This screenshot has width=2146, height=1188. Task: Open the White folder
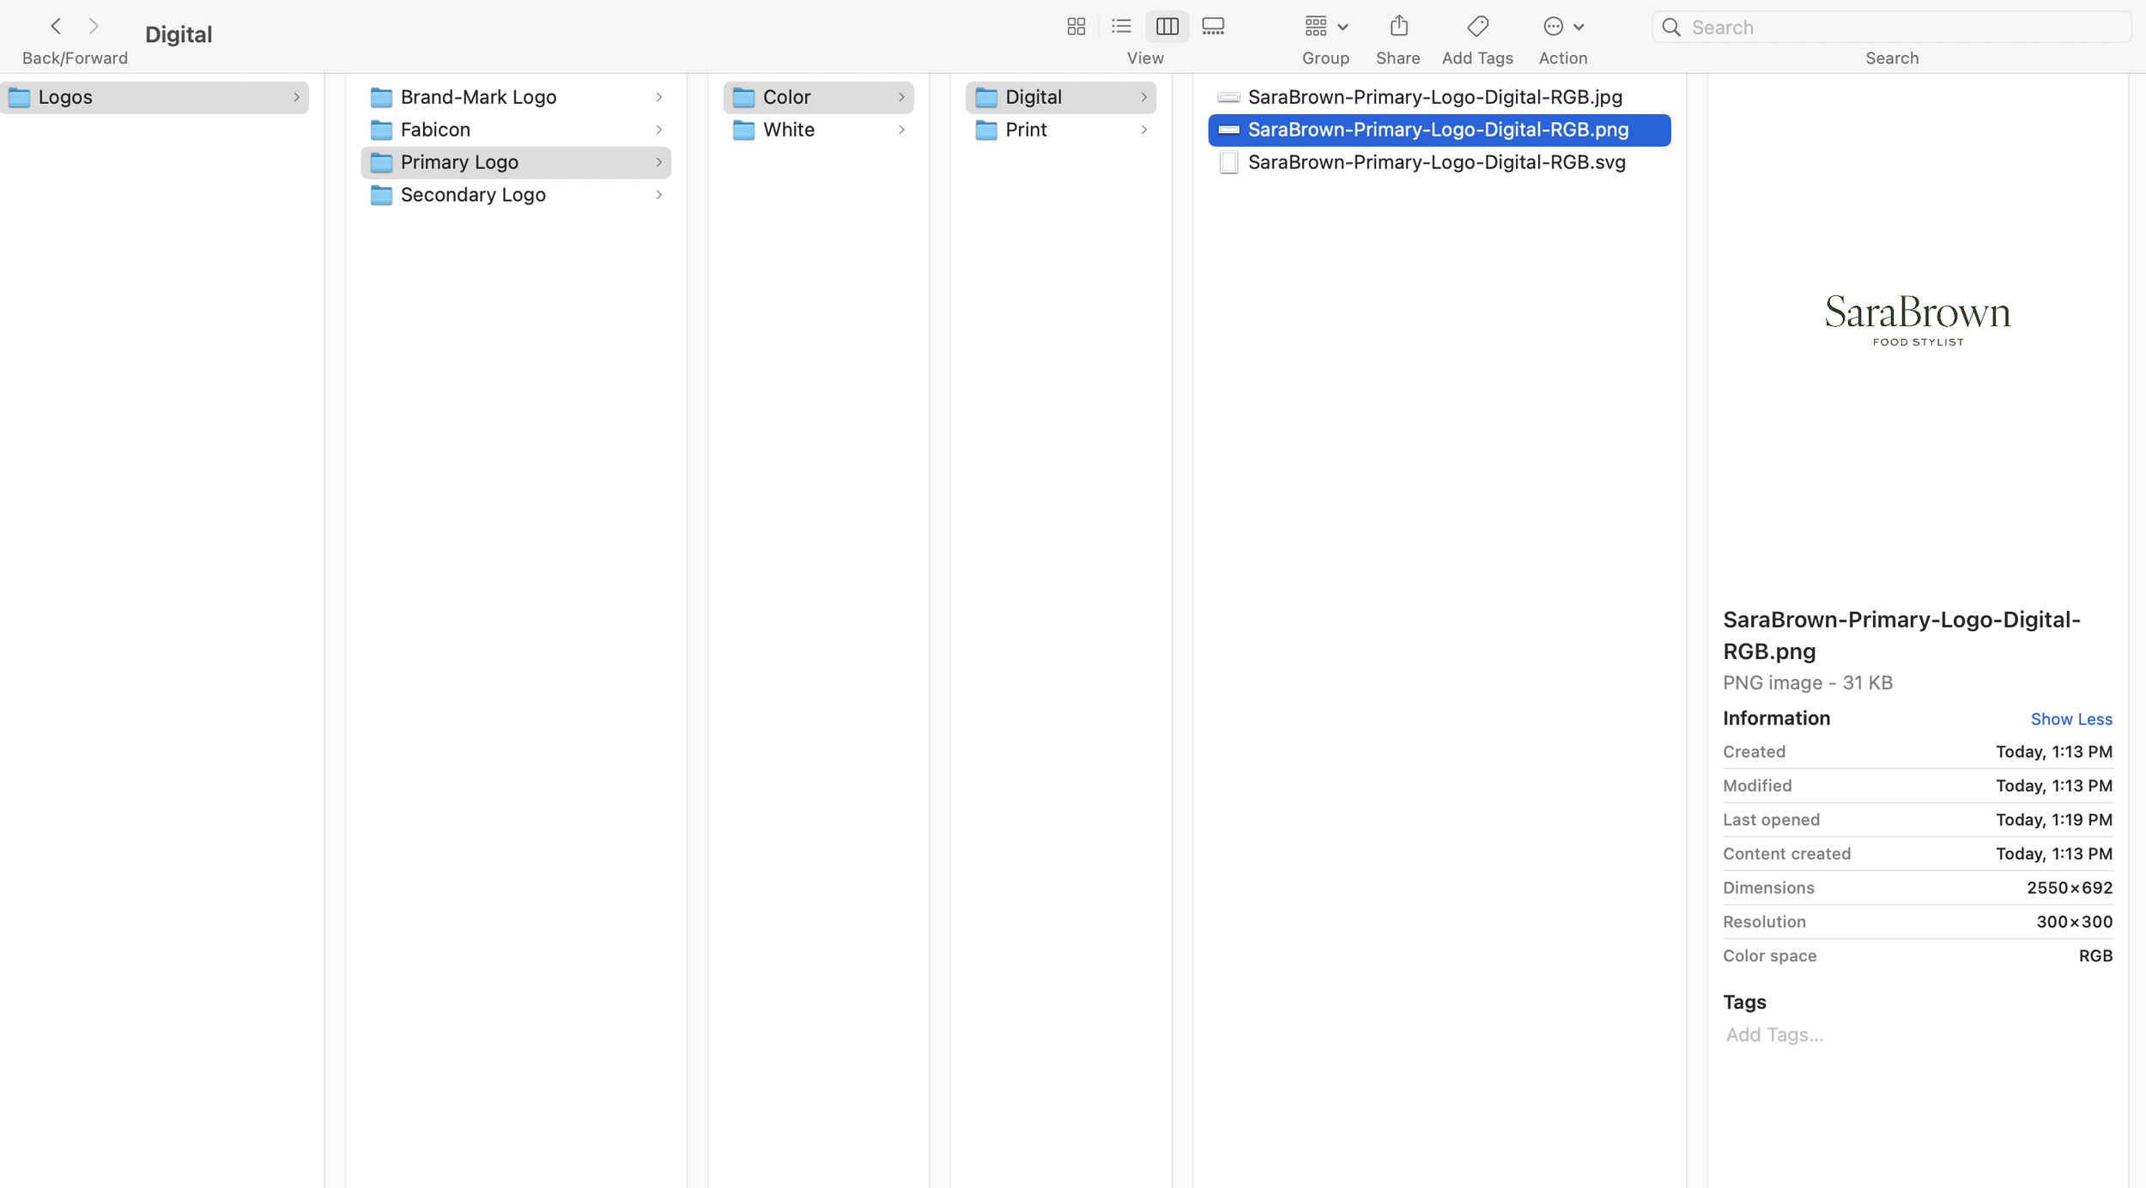click(x=788, y=130)
